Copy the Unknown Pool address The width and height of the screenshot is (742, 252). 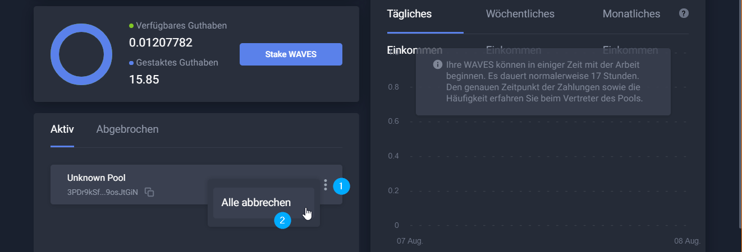pos(149,192)
